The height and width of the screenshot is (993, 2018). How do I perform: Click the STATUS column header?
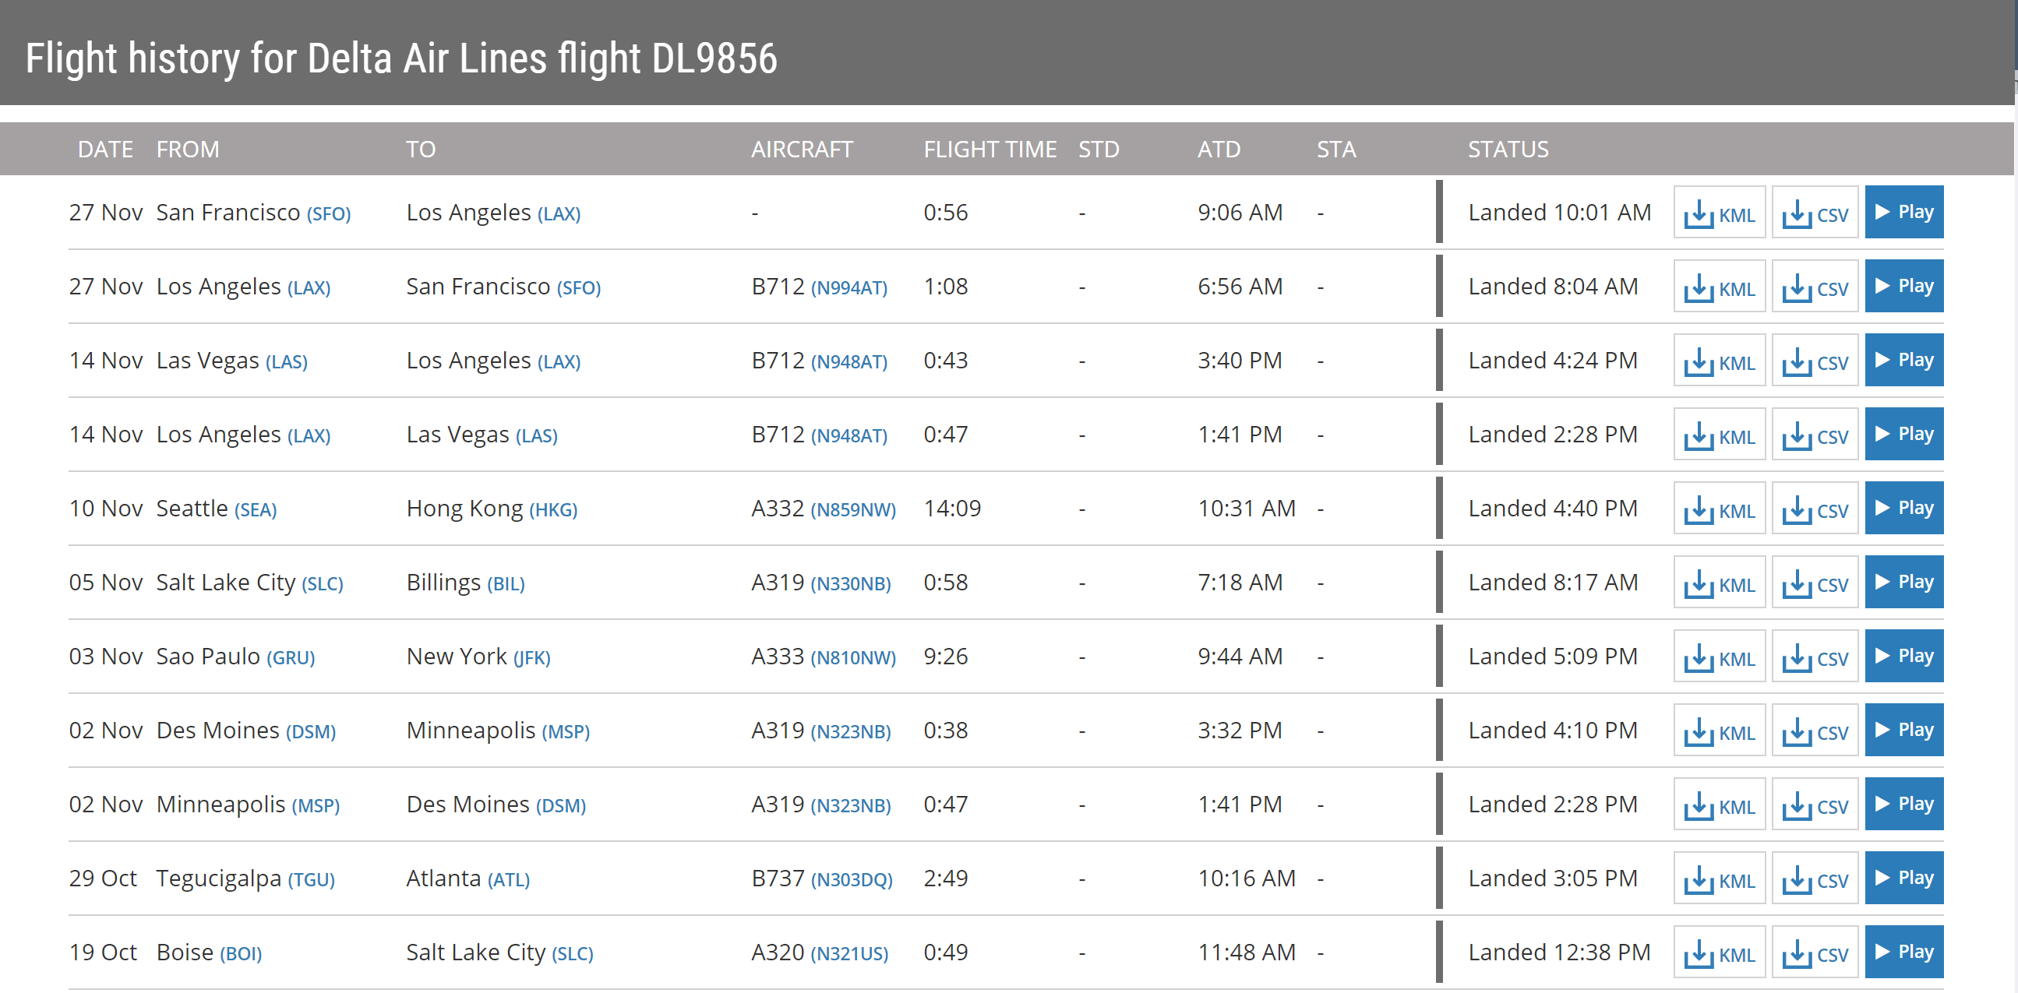point(1507,149)
